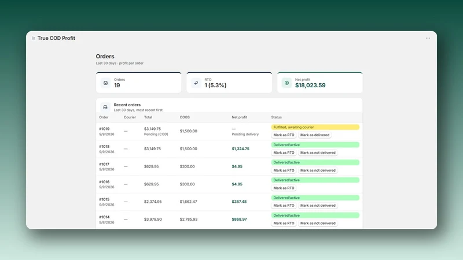Click the Recent orders heading
The height and width of the screenshot is (260, 463).
click(127, 105)
